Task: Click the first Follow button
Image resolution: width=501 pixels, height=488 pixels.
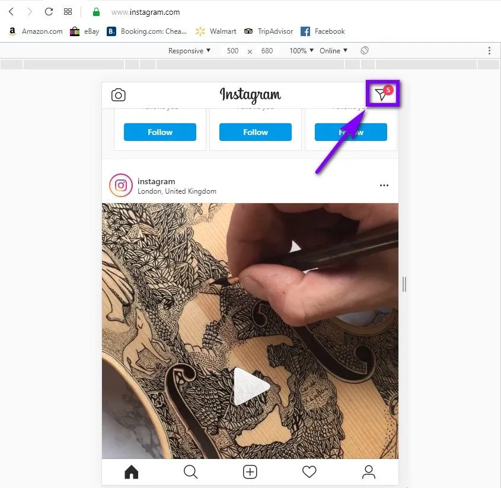Action: pyautogui.click(x=159, y=132)
